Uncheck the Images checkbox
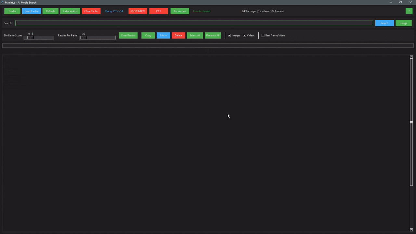The width and height of the screenshot is (416, 234). click(x=229, y=35)
